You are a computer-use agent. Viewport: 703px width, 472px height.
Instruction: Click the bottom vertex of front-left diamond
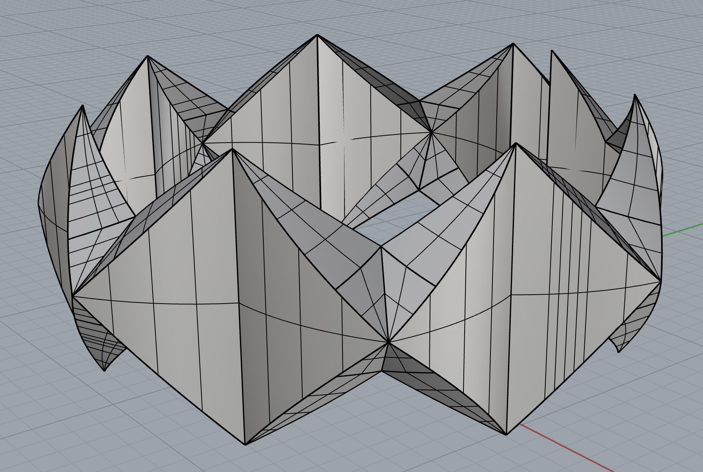[245, 444]
